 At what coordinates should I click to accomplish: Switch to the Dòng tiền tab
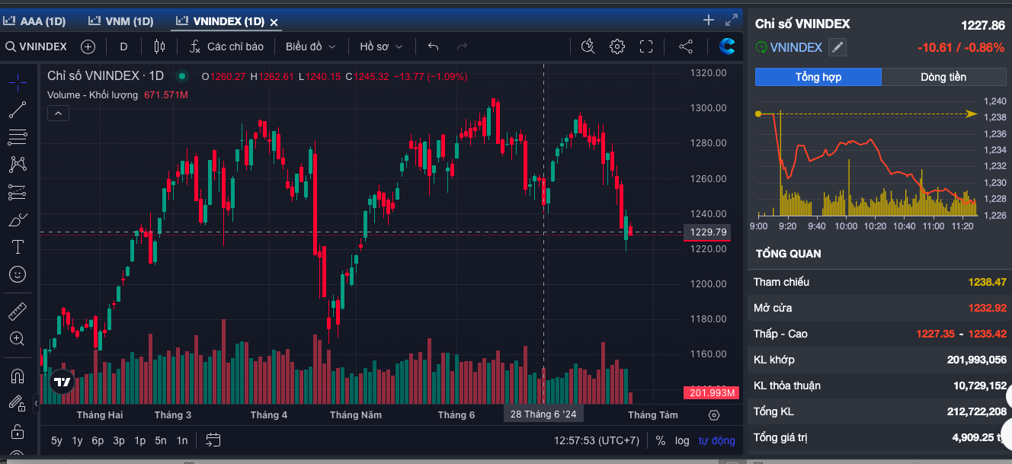tap(943, 77)
